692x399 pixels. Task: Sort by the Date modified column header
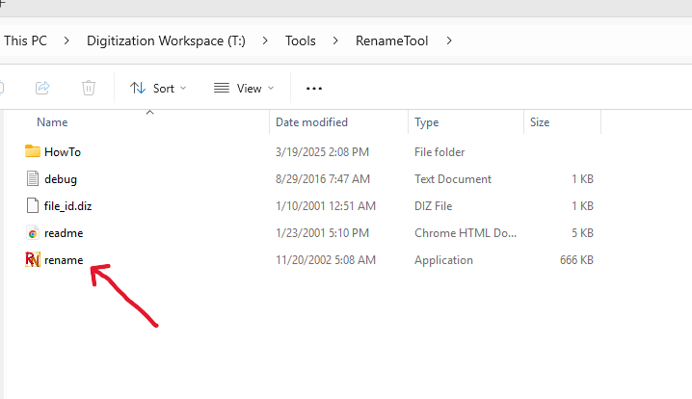point(311,122)
